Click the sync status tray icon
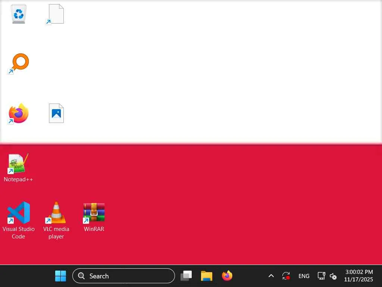 (286, 276)
